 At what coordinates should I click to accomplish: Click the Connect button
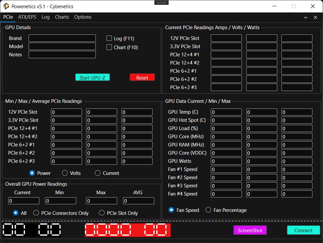pyautogui.click(x=303, y=230)
